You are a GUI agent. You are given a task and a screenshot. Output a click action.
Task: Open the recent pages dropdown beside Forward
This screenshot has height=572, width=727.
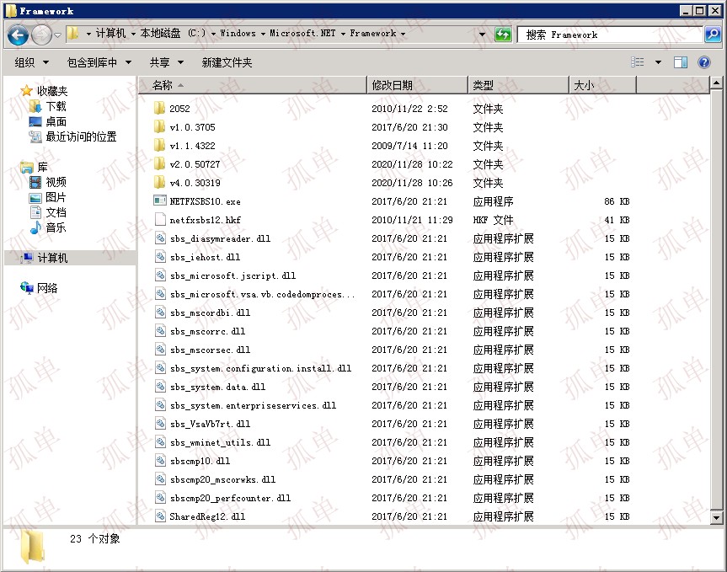[x=57, y=35]
